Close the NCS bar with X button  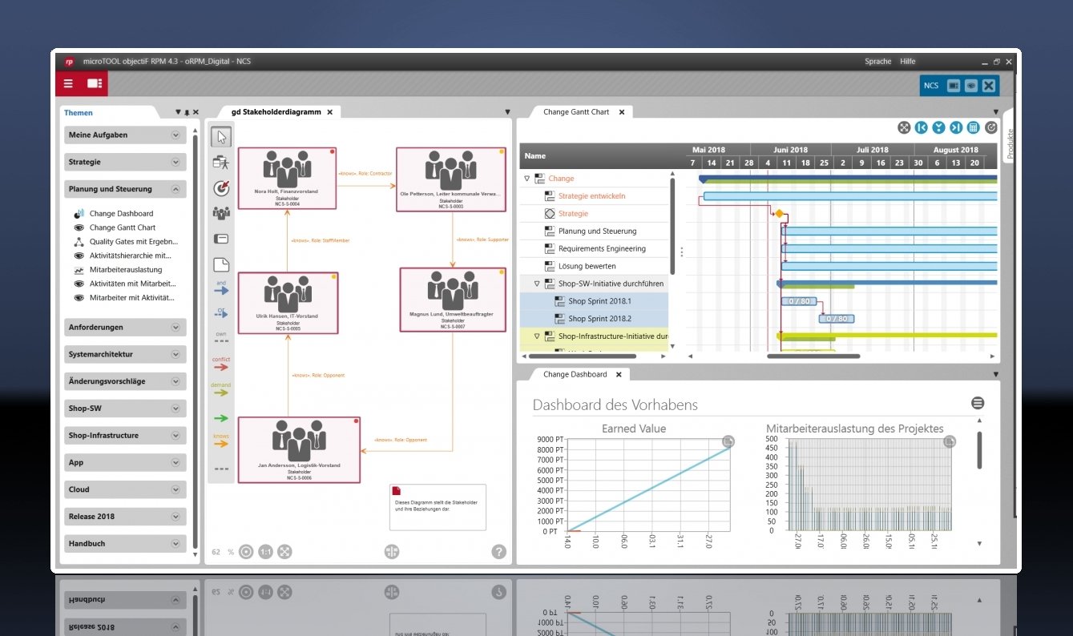(x=989, y=86)
